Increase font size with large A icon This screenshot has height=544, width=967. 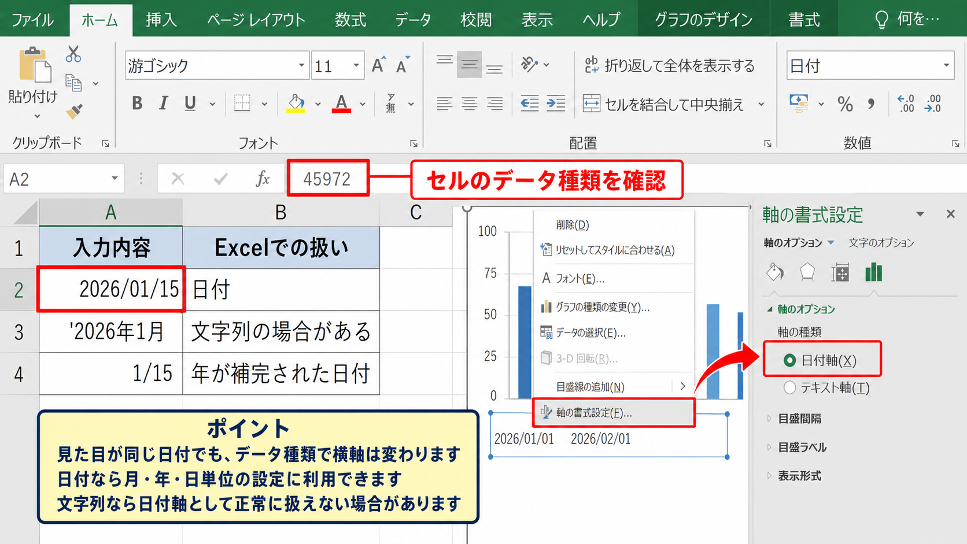point(378,65)
